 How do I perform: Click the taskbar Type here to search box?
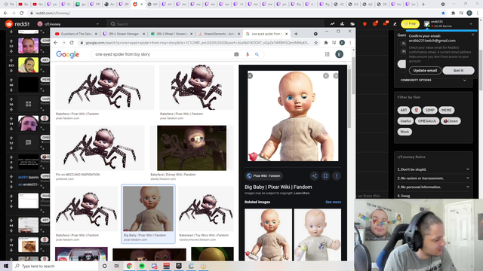[56, 266]
